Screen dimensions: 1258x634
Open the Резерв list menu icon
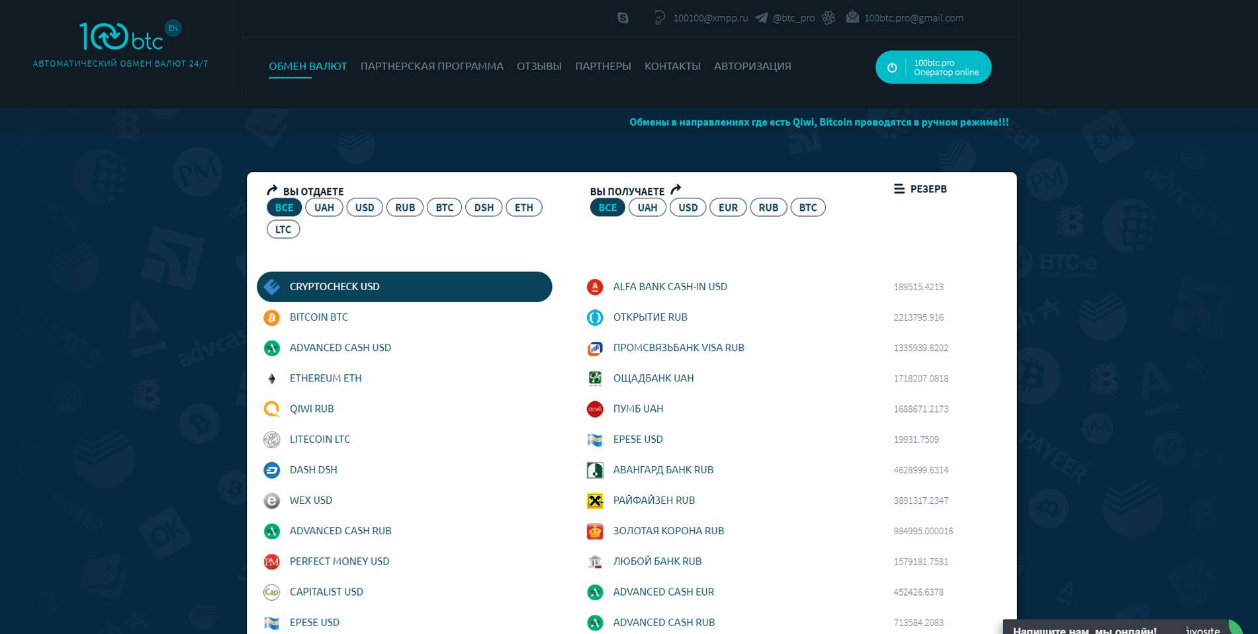[x=899, y=189]
